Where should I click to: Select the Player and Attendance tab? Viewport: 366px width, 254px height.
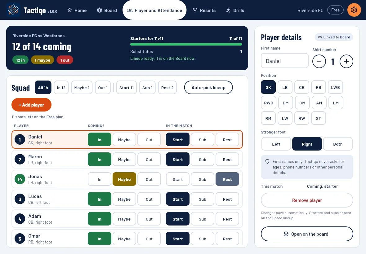click(154, 10)
